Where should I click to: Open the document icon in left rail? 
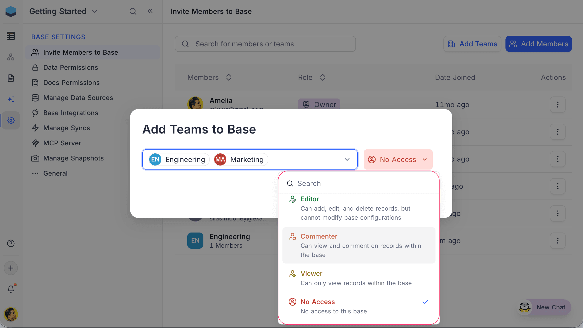tap(11, 78)
